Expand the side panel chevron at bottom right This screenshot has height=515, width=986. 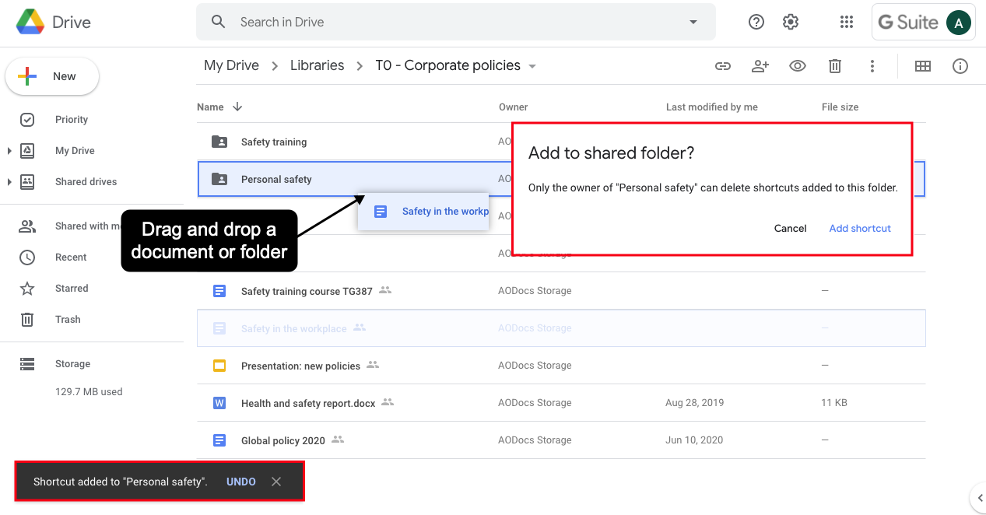979,498
